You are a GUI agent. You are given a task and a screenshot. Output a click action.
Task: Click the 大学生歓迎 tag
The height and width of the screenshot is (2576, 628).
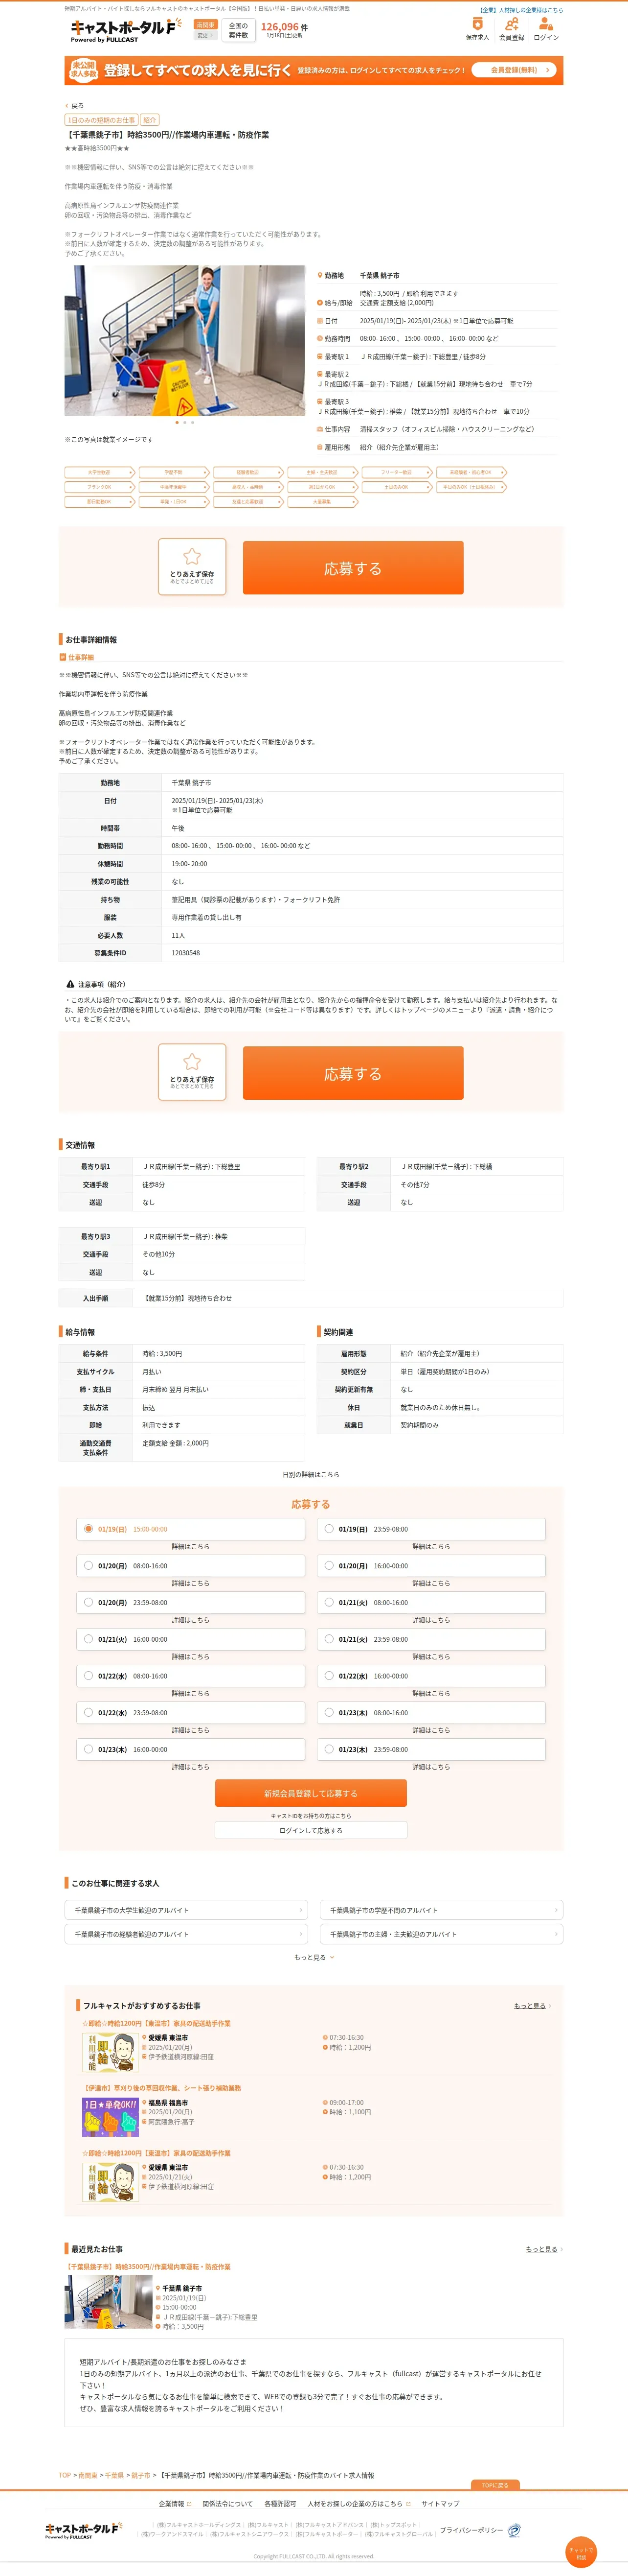pyautogui.click(x=99, y=472)
